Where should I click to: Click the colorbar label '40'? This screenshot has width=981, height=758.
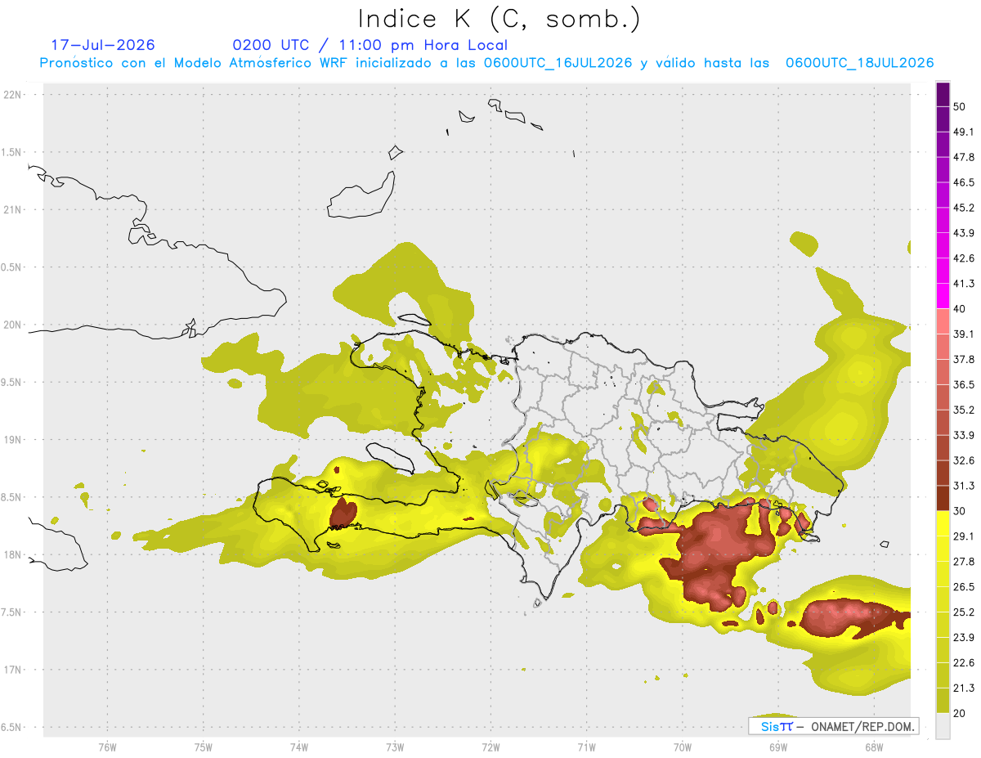point(959,309)
